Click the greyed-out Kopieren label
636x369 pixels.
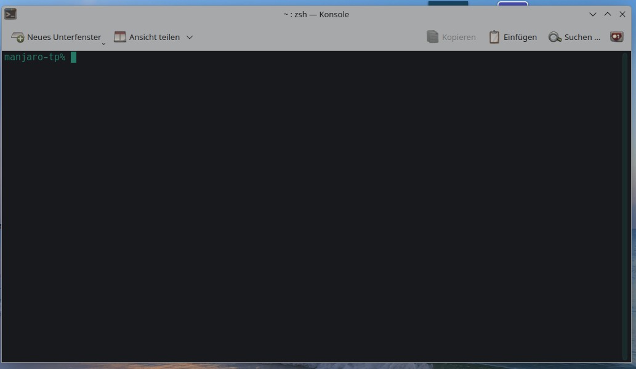point(459,38)
